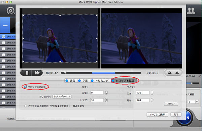Click top-left crop handle on preview
202x131 pixels.
(23, 15)
